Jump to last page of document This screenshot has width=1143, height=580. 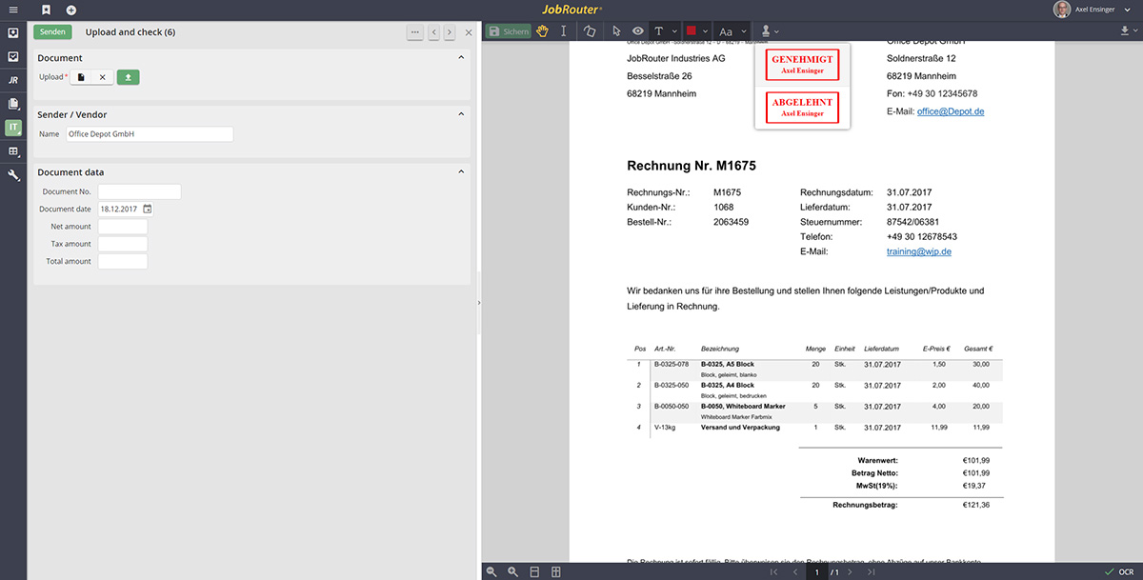click(x=871, y=572)
